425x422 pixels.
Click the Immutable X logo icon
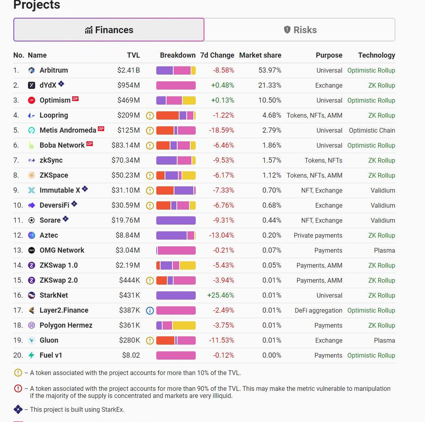(x=32, y=190)
